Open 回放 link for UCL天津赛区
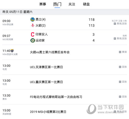129x119 pixels. (124, 67)
